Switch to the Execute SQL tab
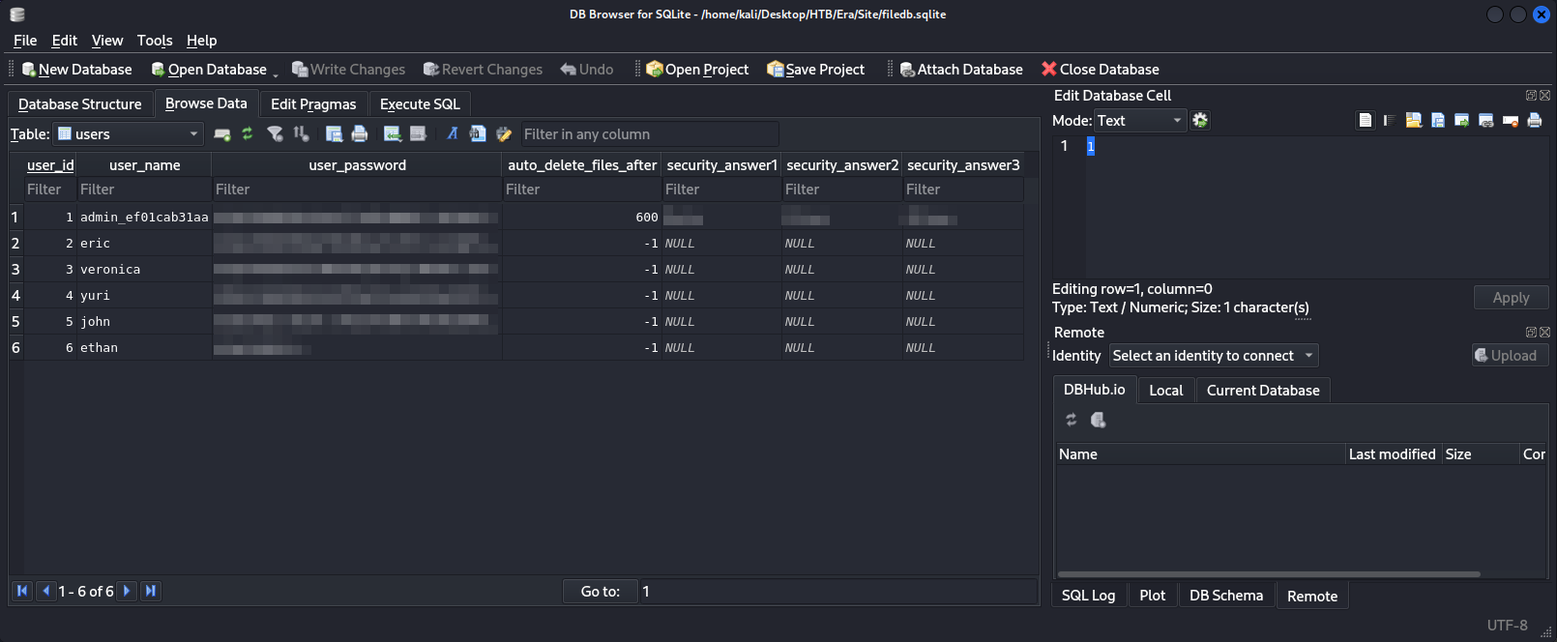This screenshot has width=1557, height=642. (420, 104)
